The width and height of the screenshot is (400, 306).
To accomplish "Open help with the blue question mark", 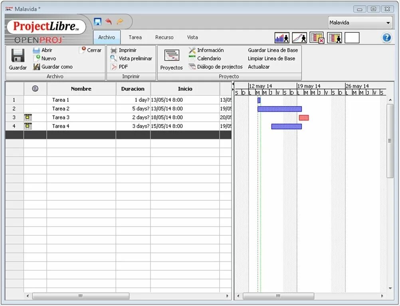I will (386, 38).
